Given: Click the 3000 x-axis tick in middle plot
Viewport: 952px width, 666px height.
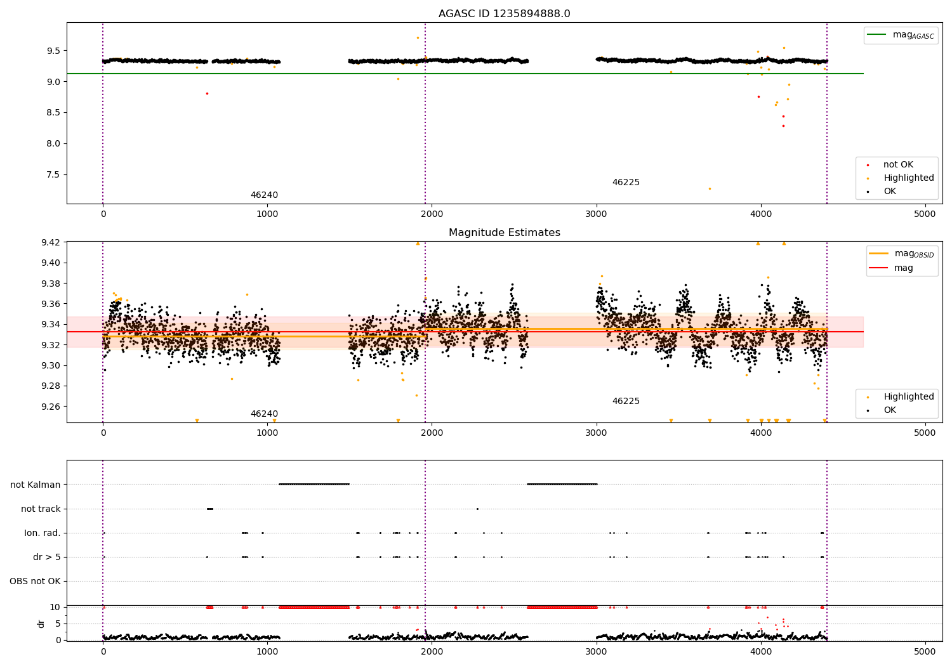Looking at the screenshot, I should click(596, 433).
